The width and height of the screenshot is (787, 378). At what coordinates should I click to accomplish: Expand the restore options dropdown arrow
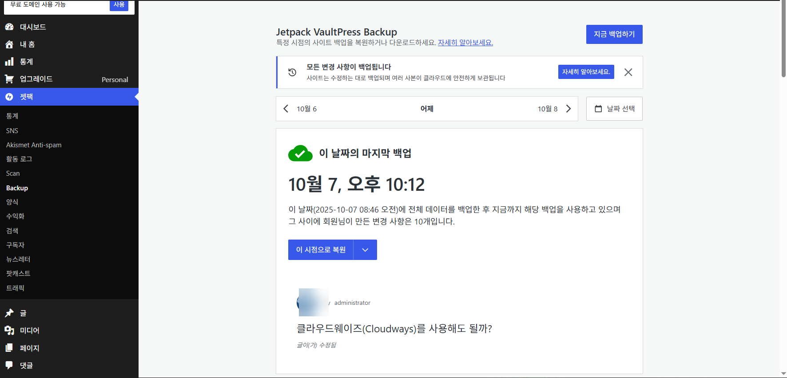click(365, 250)
